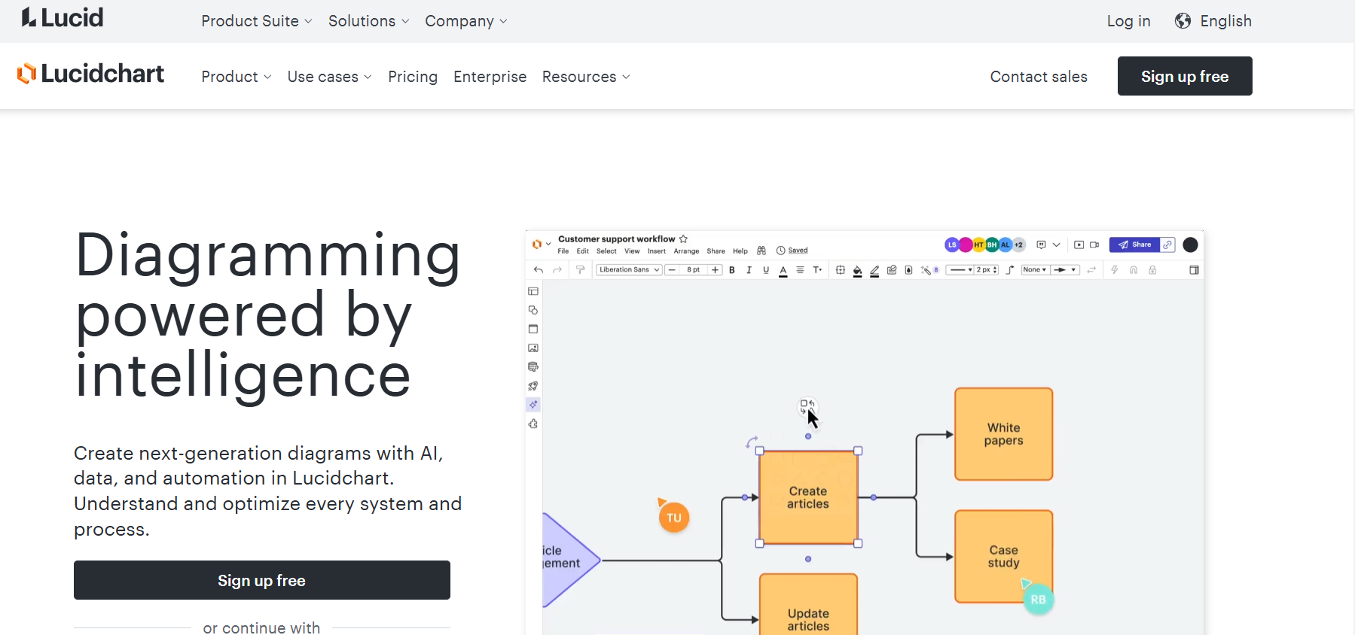The image size is (1355, 635).
Task: Click the text alignment icon in the editor
Action: coord(800,270)
